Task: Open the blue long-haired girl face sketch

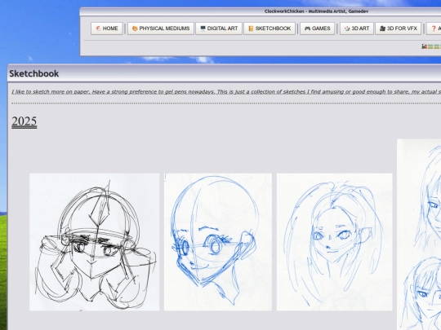Action: coord(334,242)
